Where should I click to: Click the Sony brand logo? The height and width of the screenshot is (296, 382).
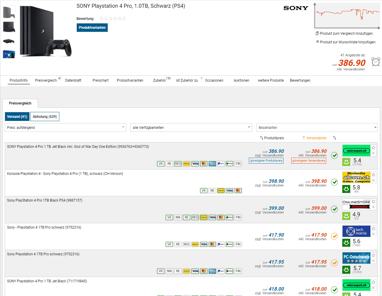pos(296,8)
